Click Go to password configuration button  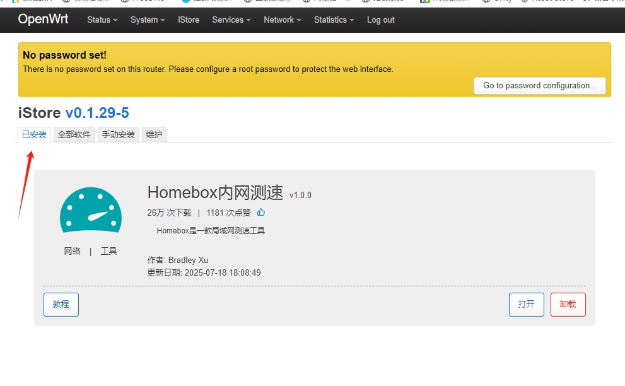540,86
